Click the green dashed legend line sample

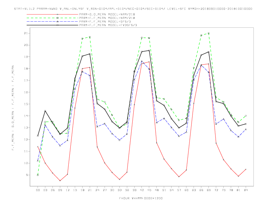[52, 18]
